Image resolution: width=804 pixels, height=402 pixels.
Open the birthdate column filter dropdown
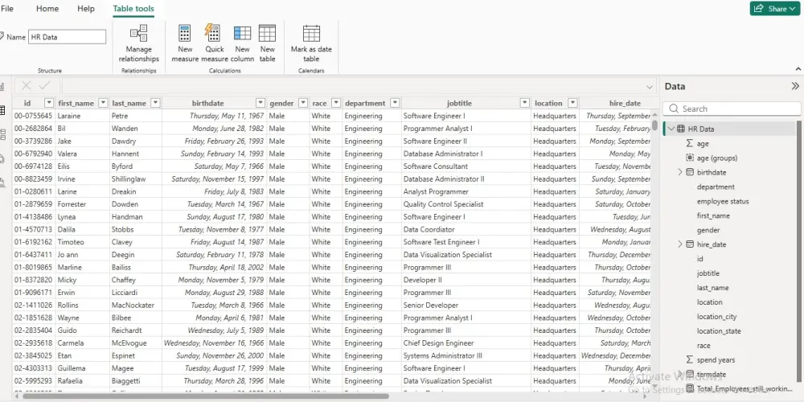tap(260, 103)
